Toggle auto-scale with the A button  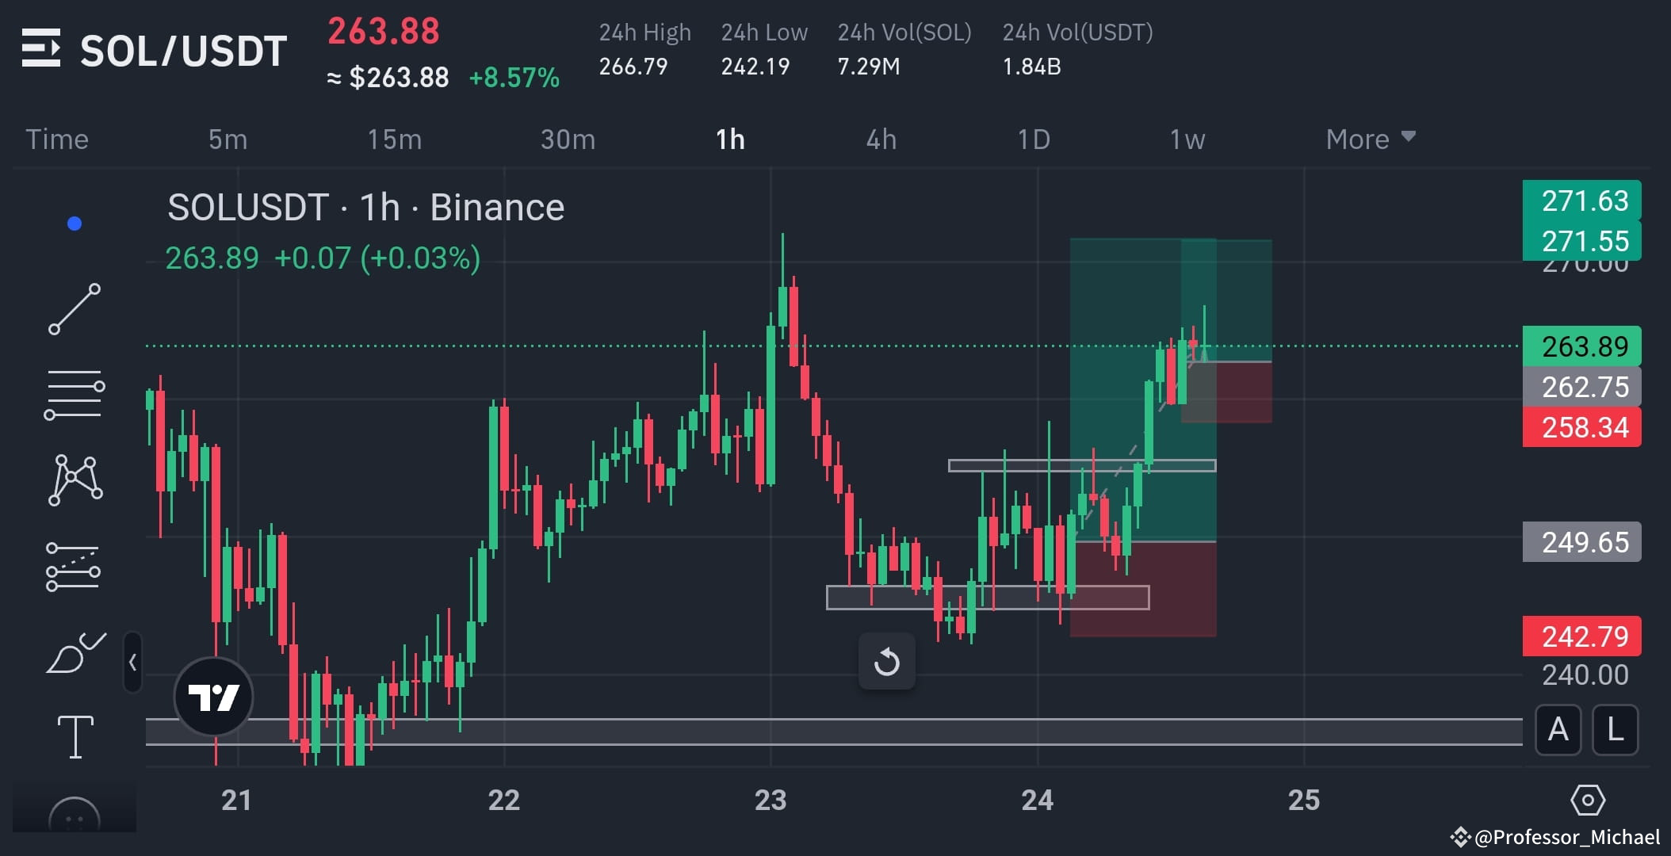pos(1558,731)
